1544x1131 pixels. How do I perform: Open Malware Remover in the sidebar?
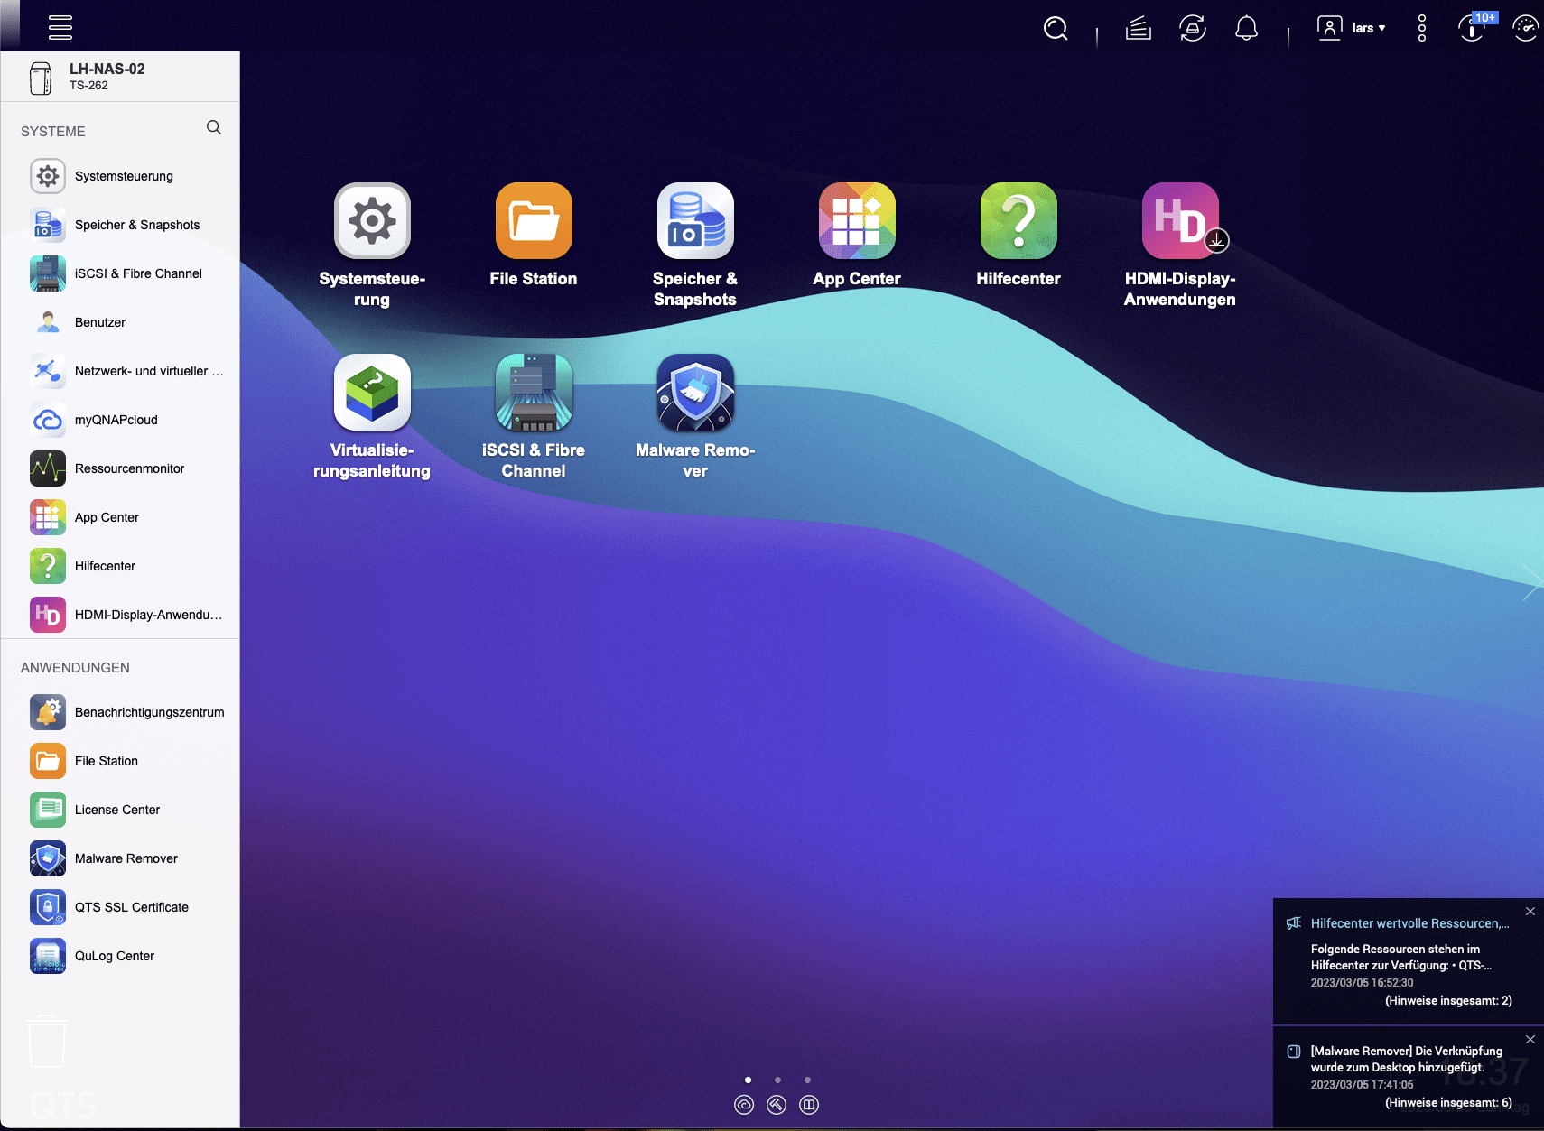click(x=120, y=858)
